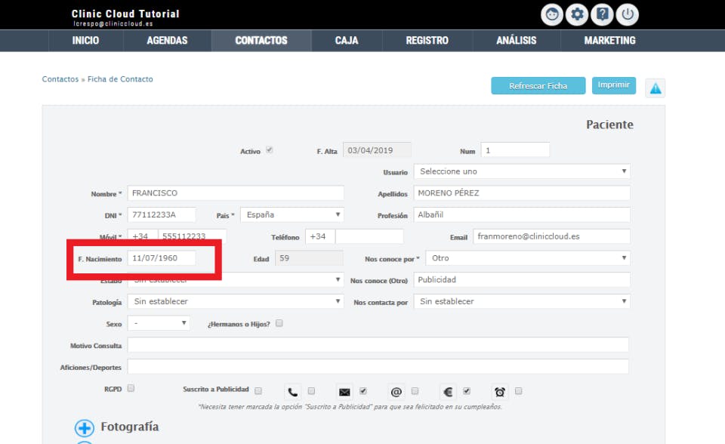Click the 'Nos conoce (Otro)' Publicidad field
Image resolution: width=725 pixels, height=444 pixels.
(x=522, y=279)
